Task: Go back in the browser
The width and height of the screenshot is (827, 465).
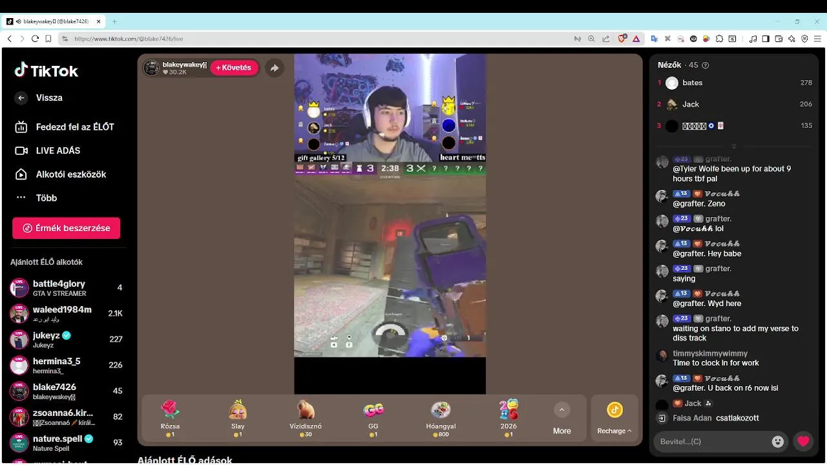Action: (x=9, y=39)
